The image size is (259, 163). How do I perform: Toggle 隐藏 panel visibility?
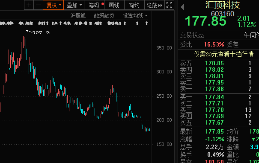click(155, 5)
